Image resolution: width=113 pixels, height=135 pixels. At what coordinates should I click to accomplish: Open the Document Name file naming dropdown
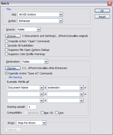point(25,87)
